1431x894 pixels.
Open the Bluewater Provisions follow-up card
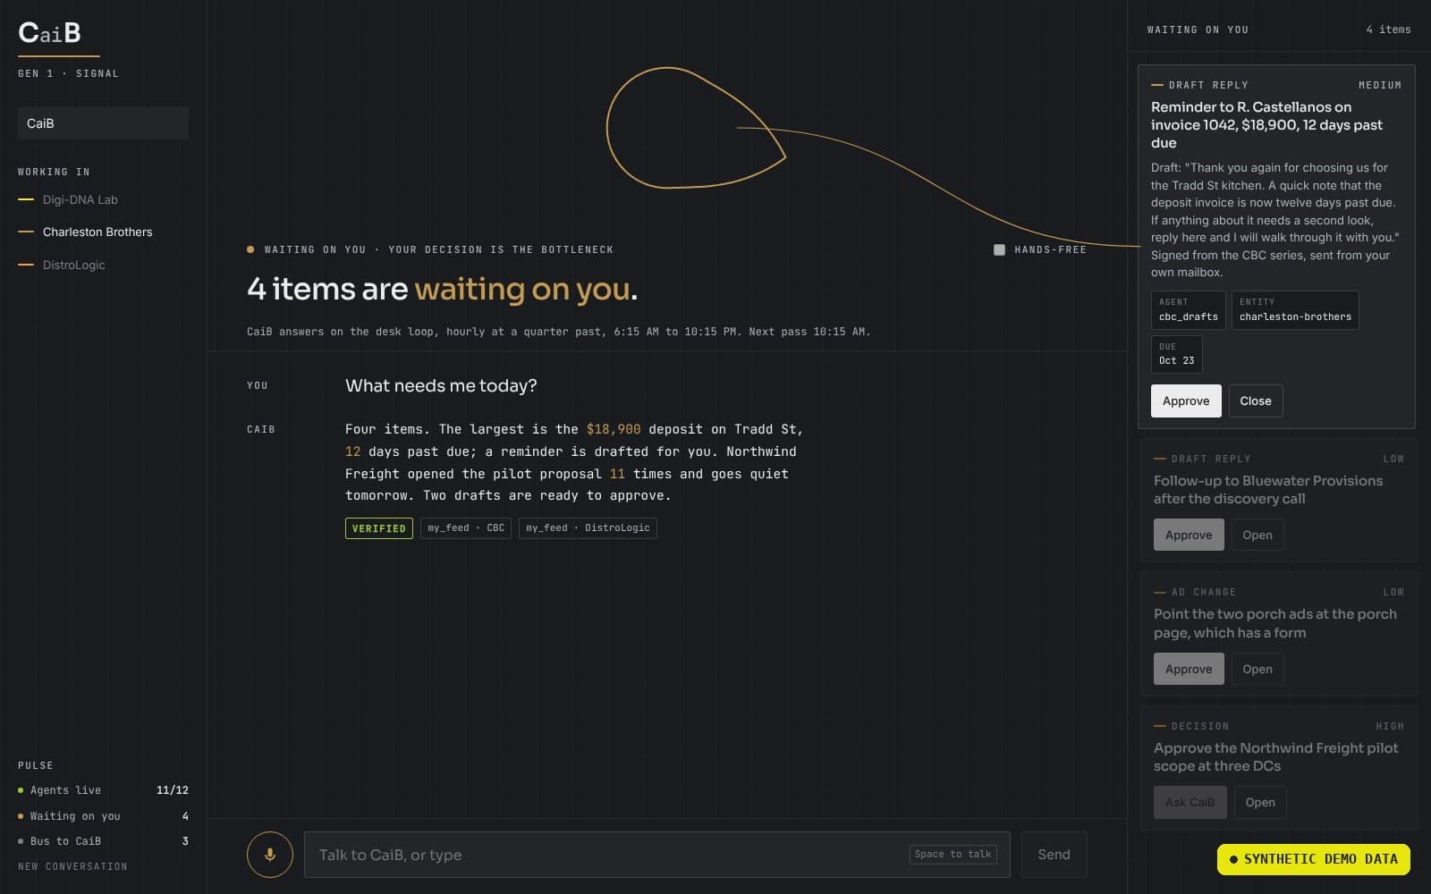click(1257, 535)
